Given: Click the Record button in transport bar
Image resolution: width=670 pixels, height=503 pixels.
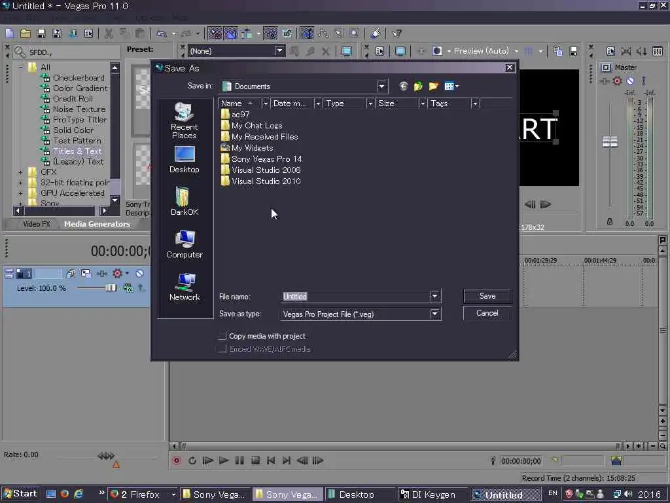Looking at the screenshot, I should pyautogui.click(x=177, y=460).
